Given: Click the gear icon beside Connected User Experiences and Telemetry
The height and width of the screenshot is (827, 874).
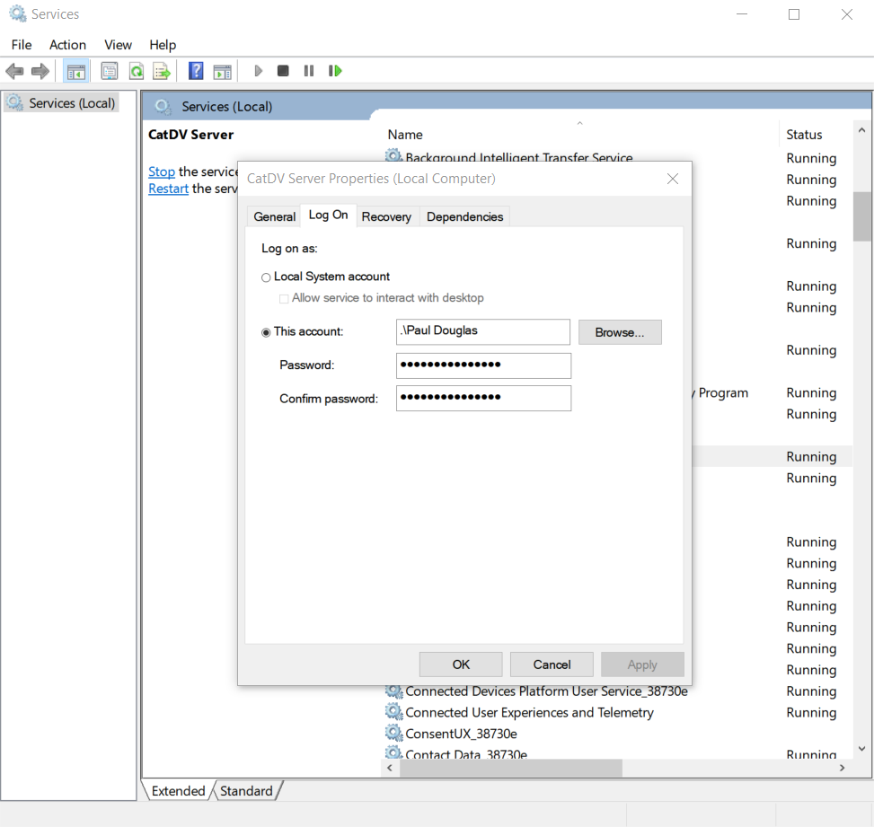Looking at the screenshot, I should pos(393,712).
